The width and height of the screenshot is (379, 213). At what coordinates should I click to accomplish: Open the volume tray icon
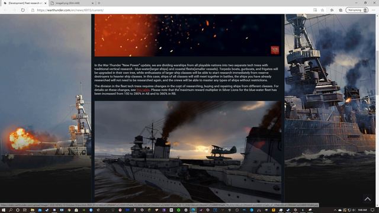pyautogui.click(x=354, y=210)
